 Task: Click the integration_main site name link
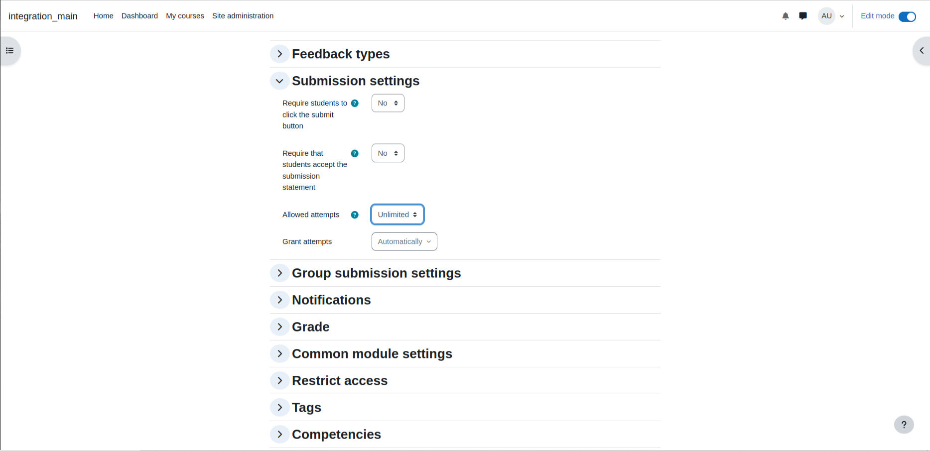(x=43, y=16)
